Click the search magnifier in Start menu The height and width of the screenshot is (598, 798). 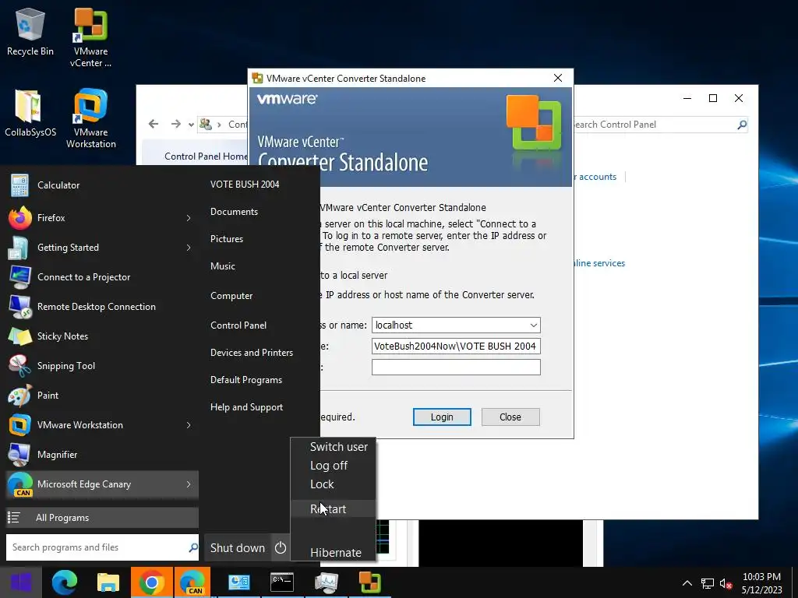pos(193,547)
